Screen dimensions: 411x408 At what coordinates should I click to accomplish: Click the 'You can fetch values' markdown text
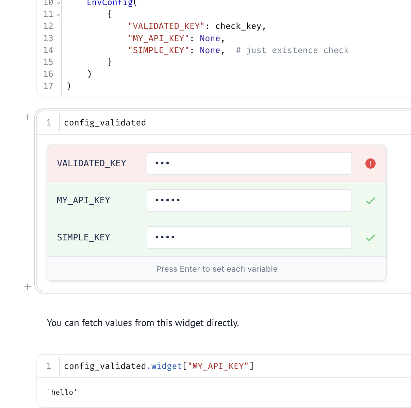(143, 323)
